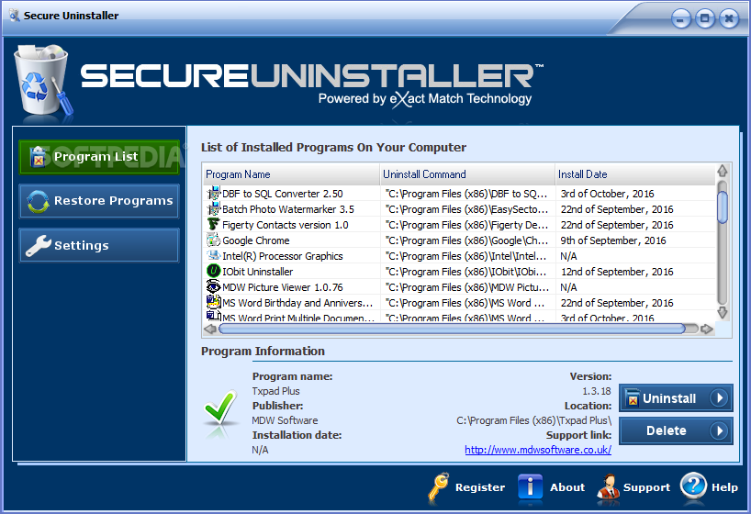Select Figerty Contacts version 1.0 row
751x514 pixels.
coord(460,225)
